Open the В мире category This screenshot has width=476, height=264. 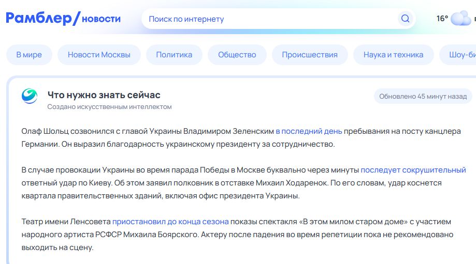pos(29,55)
